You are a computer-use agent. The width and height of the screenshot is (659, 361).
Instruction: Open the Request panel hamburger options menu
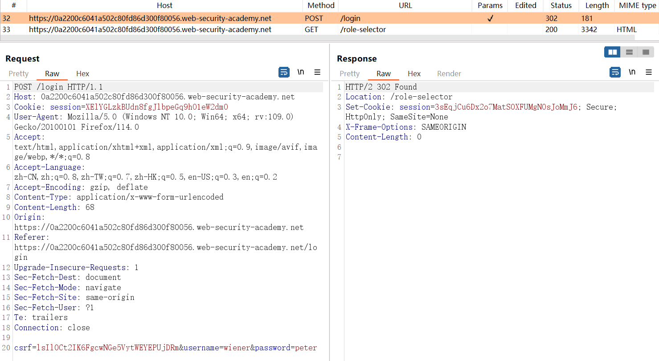click(317, 72)
